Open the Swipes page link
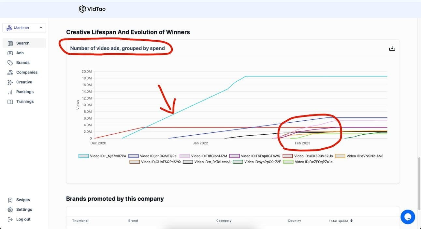The image size is (421, 229). pos(23,200)
